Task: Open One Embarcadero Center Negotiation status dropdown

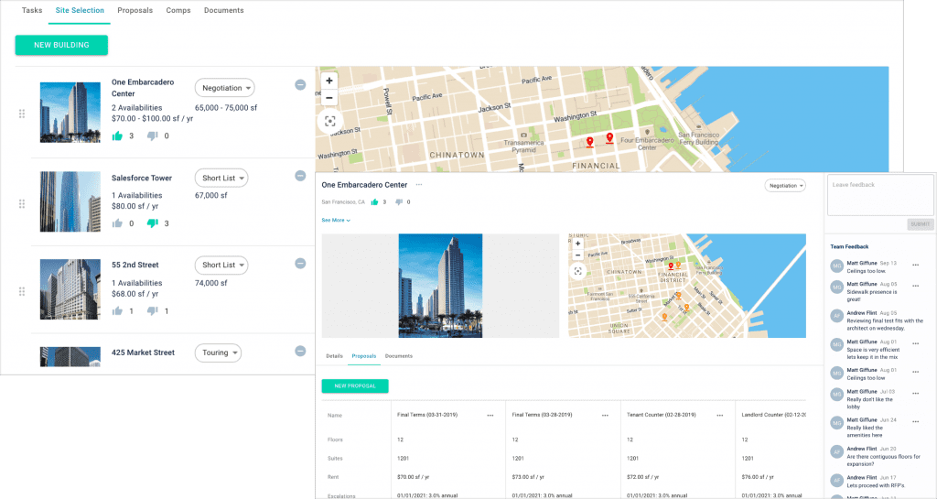Action: pyautogui.click(x=225, y=88)
